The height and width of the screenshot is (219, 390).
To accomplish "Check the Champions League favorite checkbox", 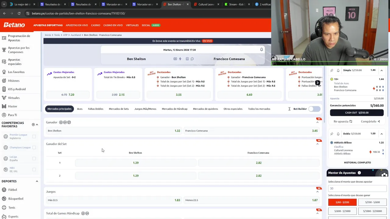I will 34,148.
